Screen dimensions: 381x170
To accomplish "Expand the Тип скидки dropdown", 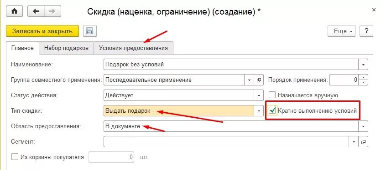I will (259, 111).
